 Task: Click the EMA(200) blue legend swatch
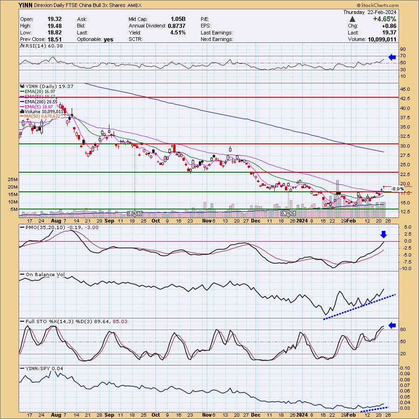22,102
